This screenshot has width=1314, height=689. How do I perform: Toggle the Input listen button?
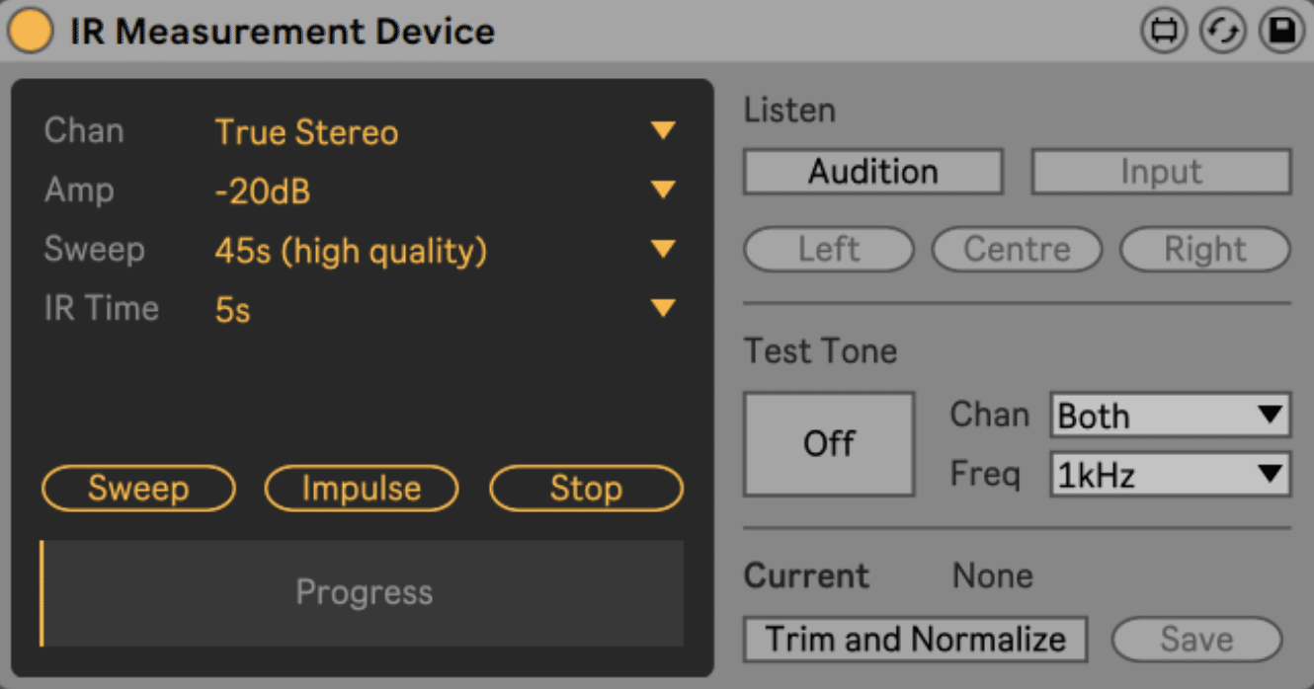click(1162, 172)
